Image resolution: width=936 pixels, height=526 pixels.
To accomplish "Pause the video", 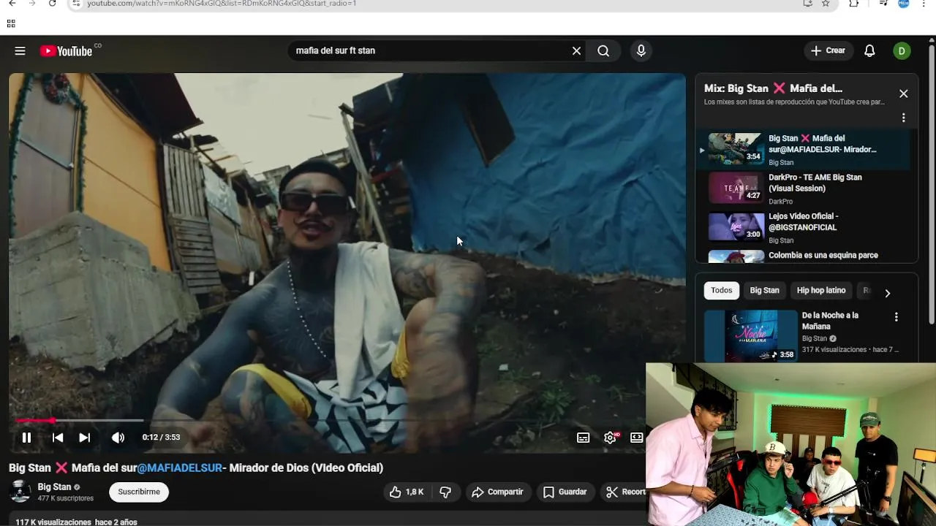I will point(26,438).
